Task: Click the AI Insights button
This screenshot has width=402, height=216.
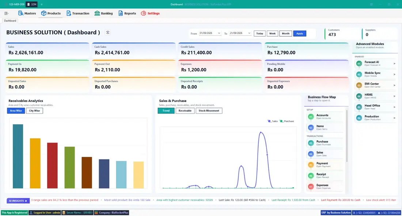Action: coord(18,201)
